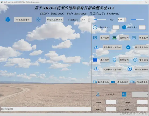Open the 目标位置 dropdown
The height and width of the screenshot is (116, 149).
click(140, 95)
